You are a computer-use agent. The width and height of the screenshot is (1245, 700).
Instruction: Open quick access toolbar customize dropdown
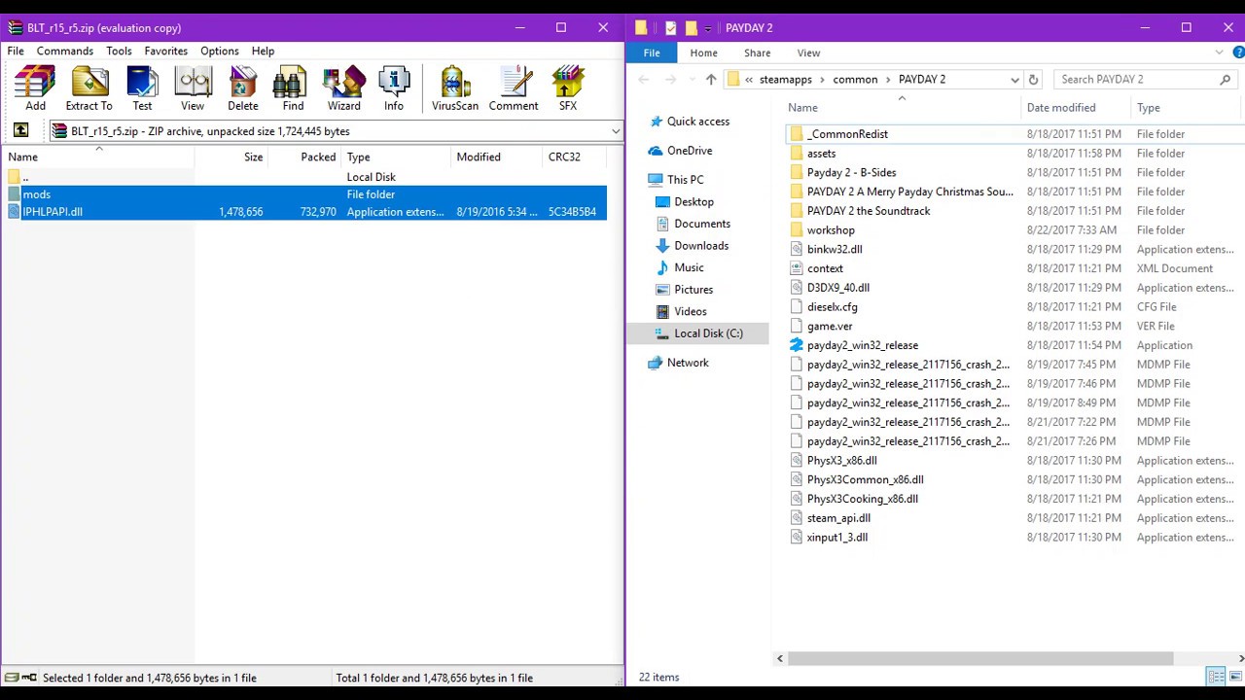coord(708,28)
